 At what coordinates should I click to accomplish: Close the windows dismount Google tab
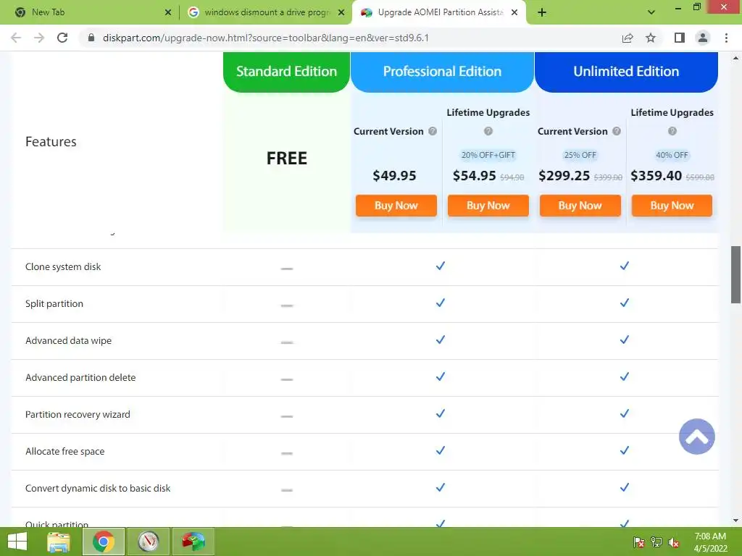pos(341,12)
